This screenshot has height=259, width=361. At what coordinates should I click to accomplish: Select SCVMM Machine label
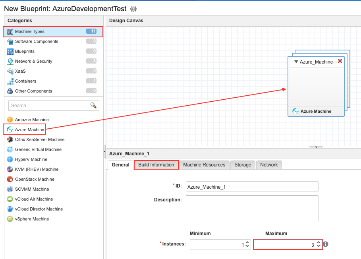pyautogui.click(x=32, y=189)
